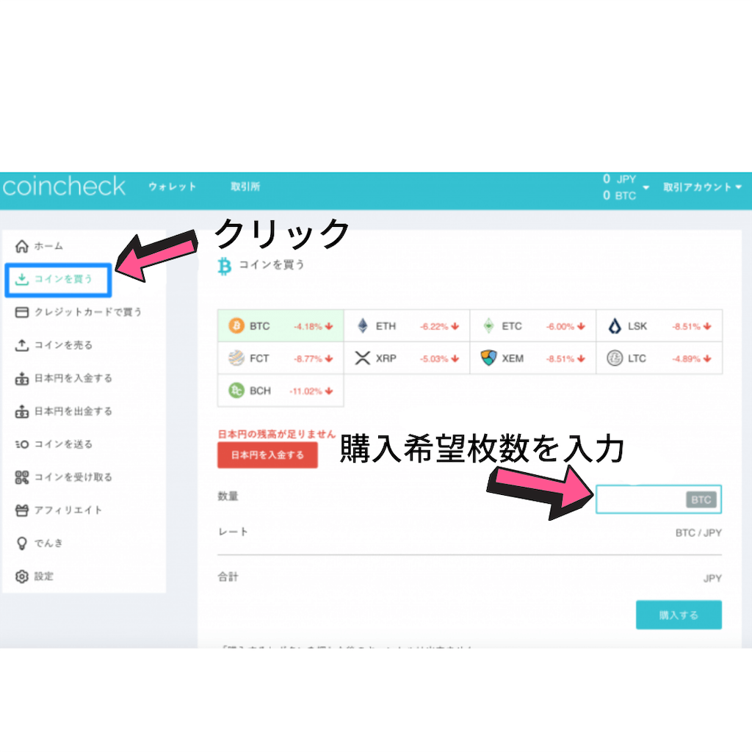Click the 購入する purchase button
Viewport: 752px width, 752px height.
click(x=678, y=615)
